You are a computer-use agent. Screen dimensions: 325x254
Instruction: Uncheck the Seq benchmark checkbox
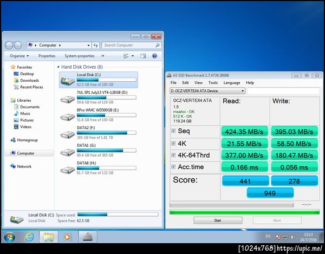[x=173, y=131]
